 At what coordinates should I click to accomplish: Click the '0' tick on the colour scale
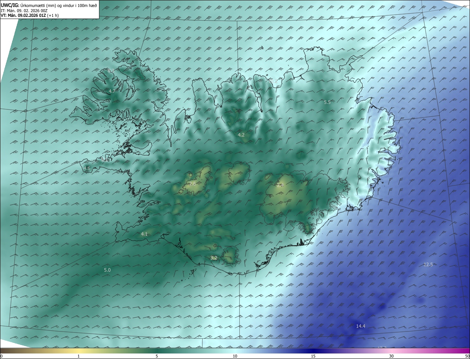1,356
